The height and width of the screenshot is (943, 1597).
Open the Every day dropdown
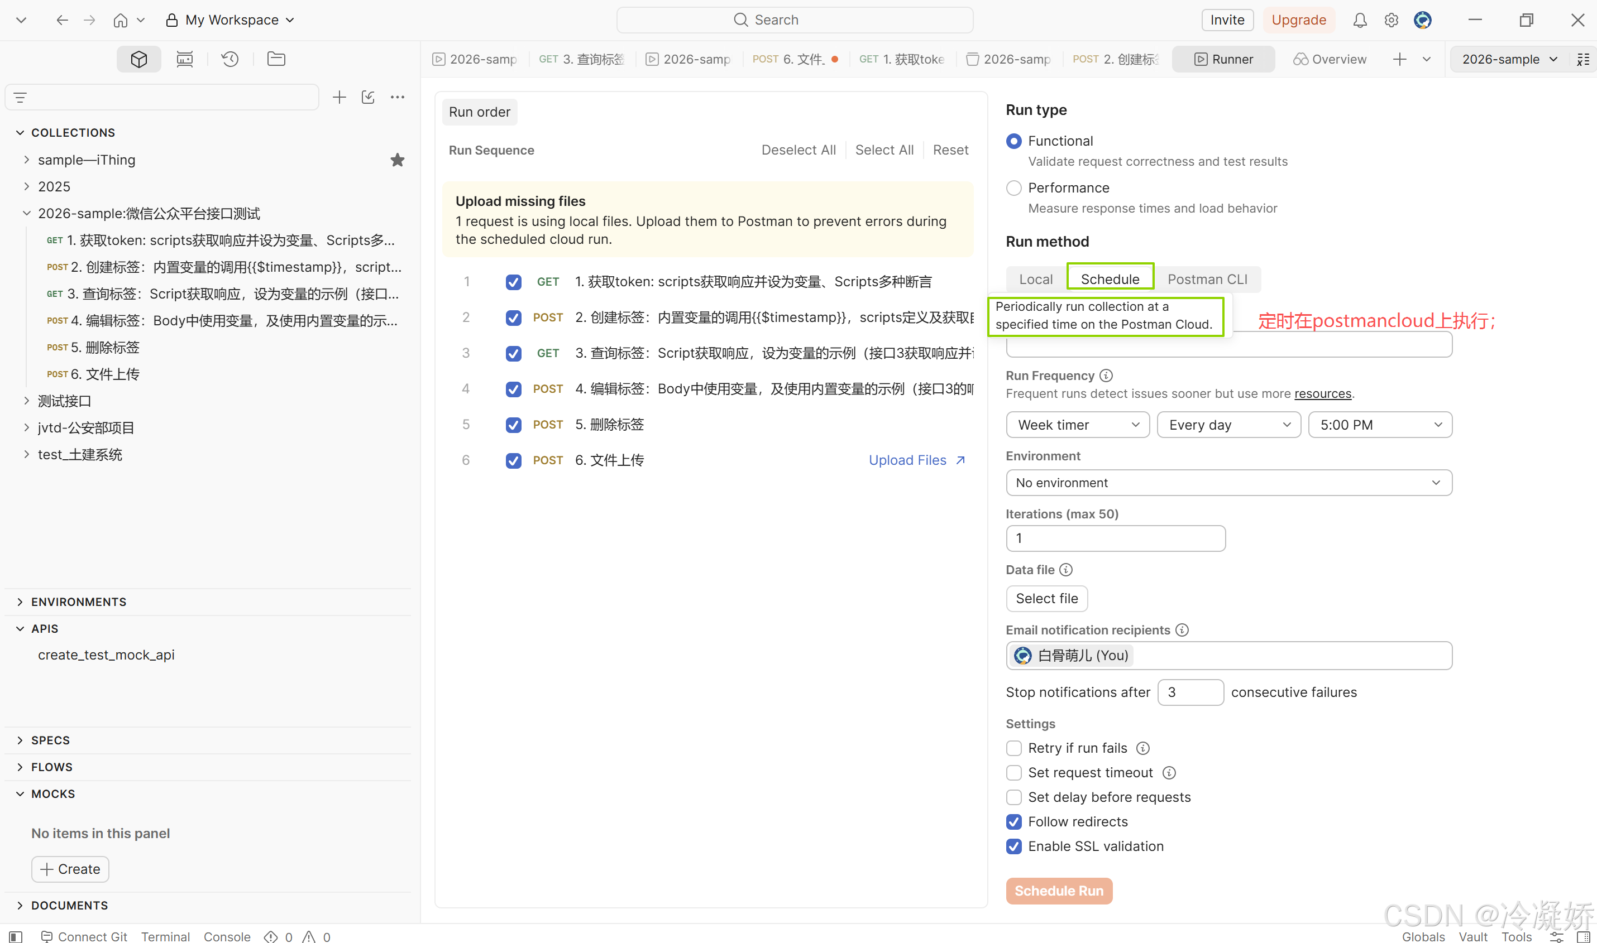[x=1230, y=425]
